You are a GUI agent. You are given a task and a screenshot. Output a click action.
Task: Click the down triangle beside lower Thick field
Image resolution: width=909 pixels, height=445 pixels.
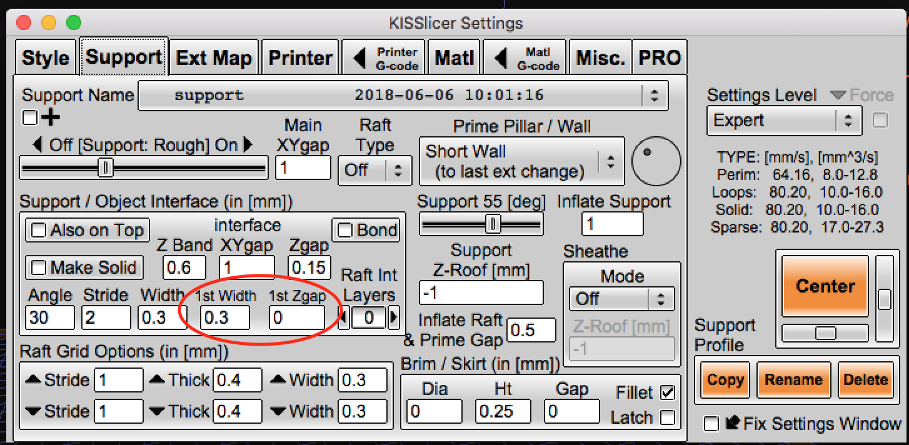click(x=156, y=411)
